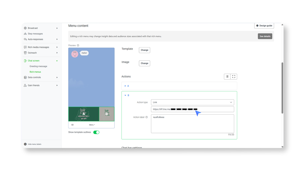Click Change button for Template
This screenshot has height=171, width=305.
144,50
